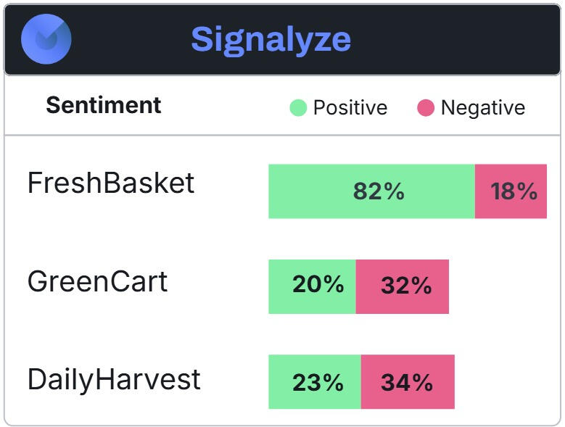Open the FreshBasket brand row label
565x427 pixels.
(111, 183)
